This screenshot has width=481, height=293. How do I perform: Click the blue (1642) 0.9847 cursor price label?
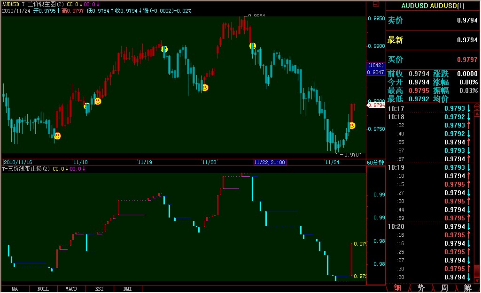tap(376, 69)
